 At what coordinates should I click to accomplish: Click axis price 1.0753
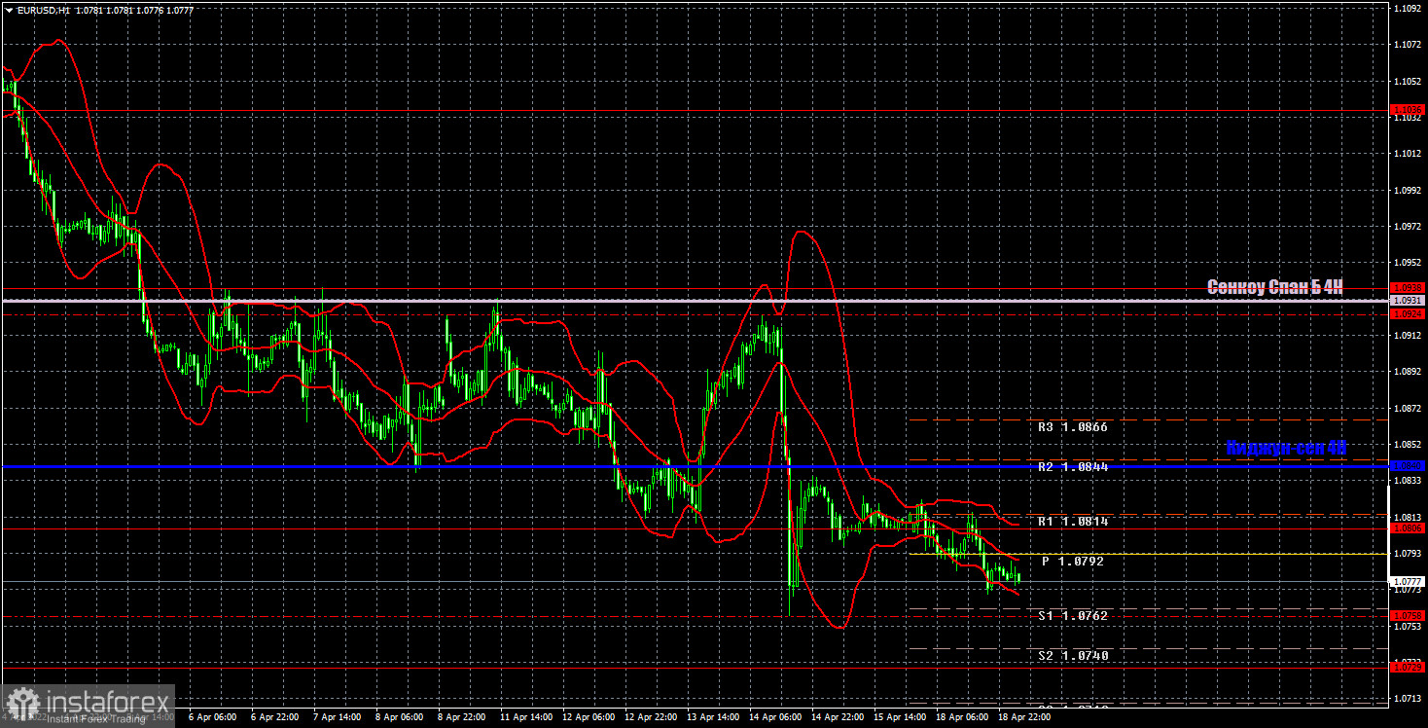tap(1408, 627)
